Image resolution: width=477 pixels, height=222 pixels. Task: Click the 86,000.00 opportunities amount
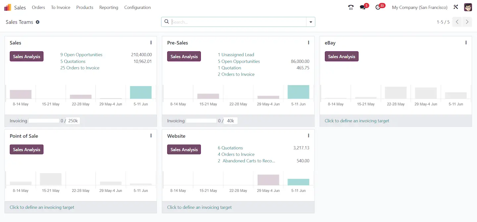(300, 61)
